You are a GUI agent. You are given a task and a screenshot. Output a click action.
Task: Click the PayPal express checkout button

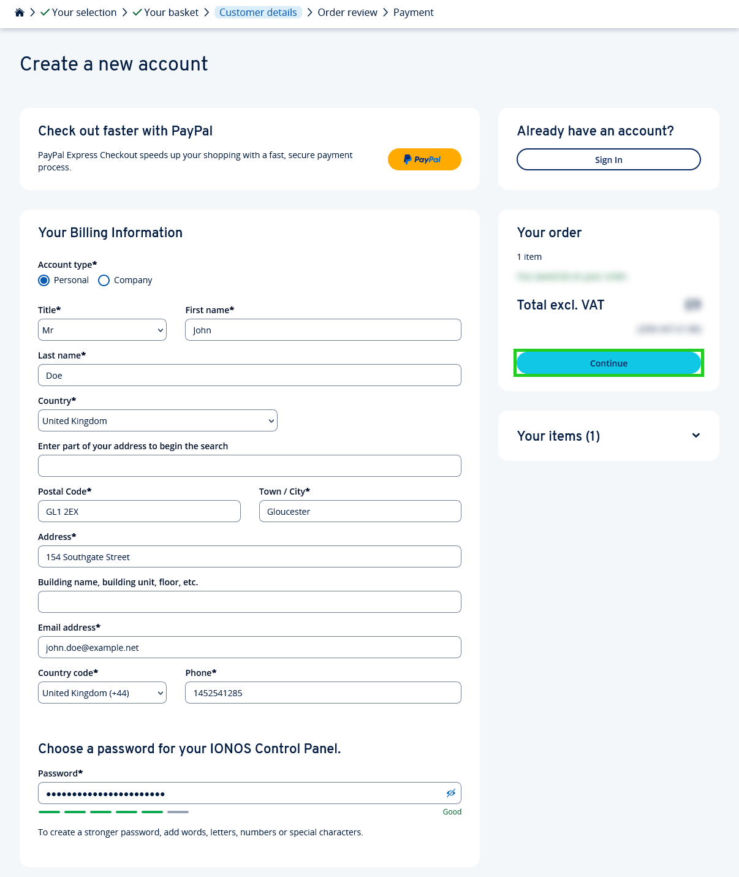(x=424, y=159)
